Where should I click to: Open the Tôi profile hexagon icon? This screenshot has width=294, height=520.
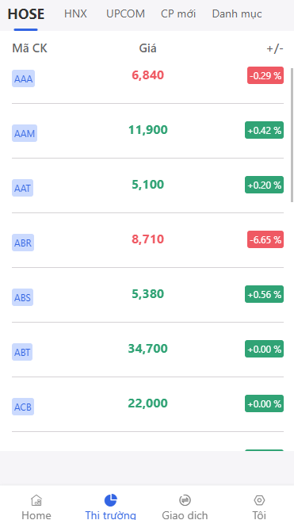pyautogui.click(x=259, y=499)
